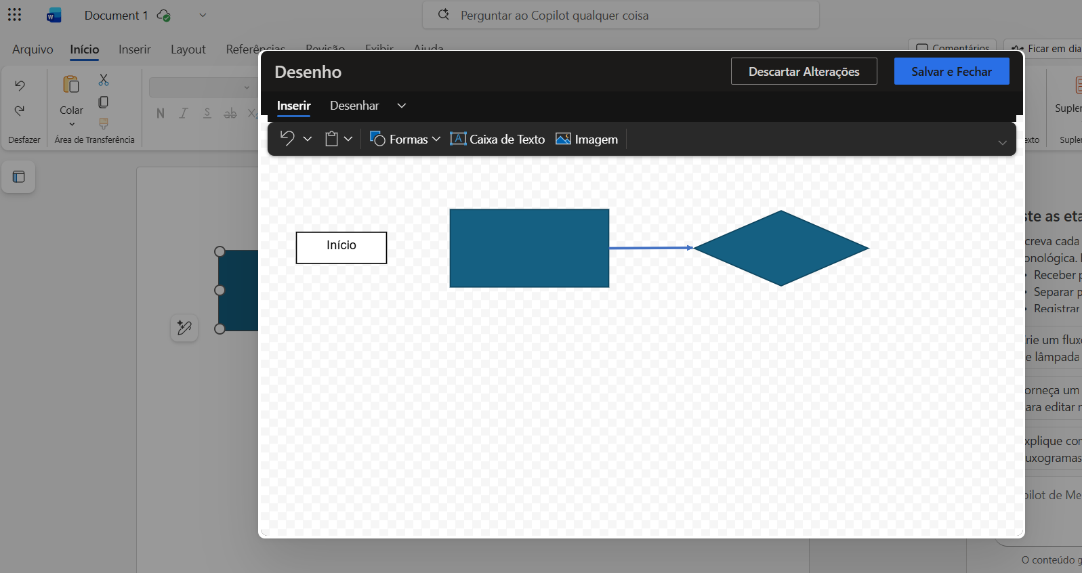Click the clipboard paste icon in the Desenho toolbar
Screen dimensions: 1082x573
point(331,139)
